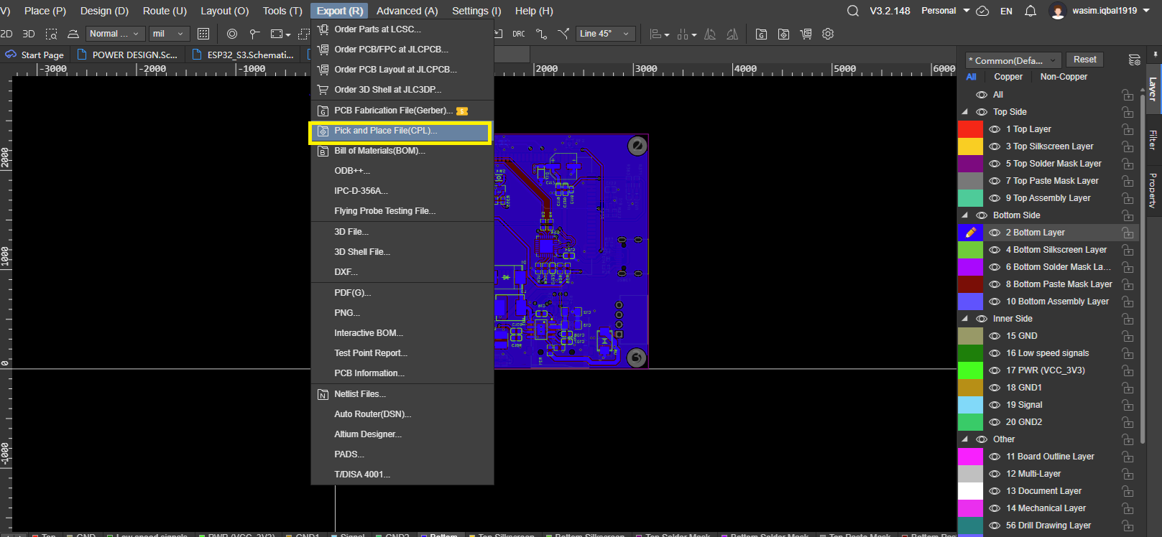
Task: Toggle the eye for All layers
Action: (982, 95)
